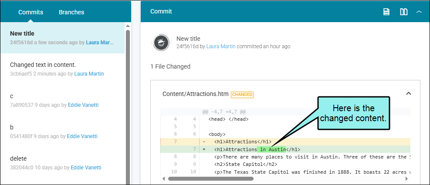The width and height of the screenshot is (430, 185).
Task: Click Eddie Vanetti link under commit 7a890537
Action: 82,105
